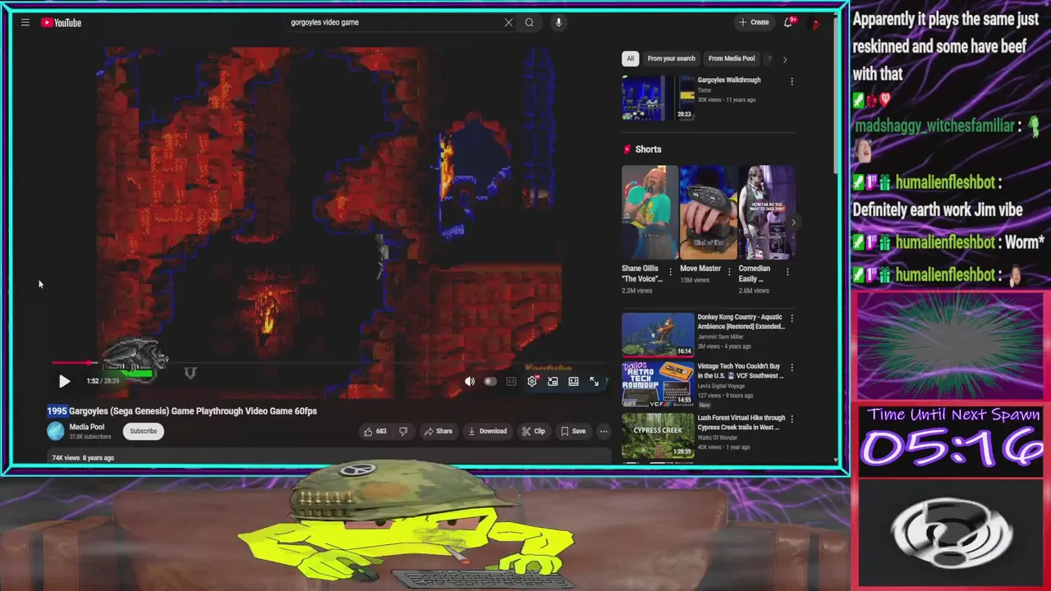Open options for Donkey Kong Country video
Image resolution: width=1051 pixels, height=591 pixels.
tap(792, 318)
